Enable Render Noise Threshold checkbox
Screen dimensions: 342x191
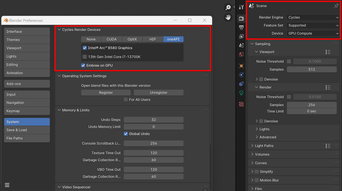tap(289, 97)
